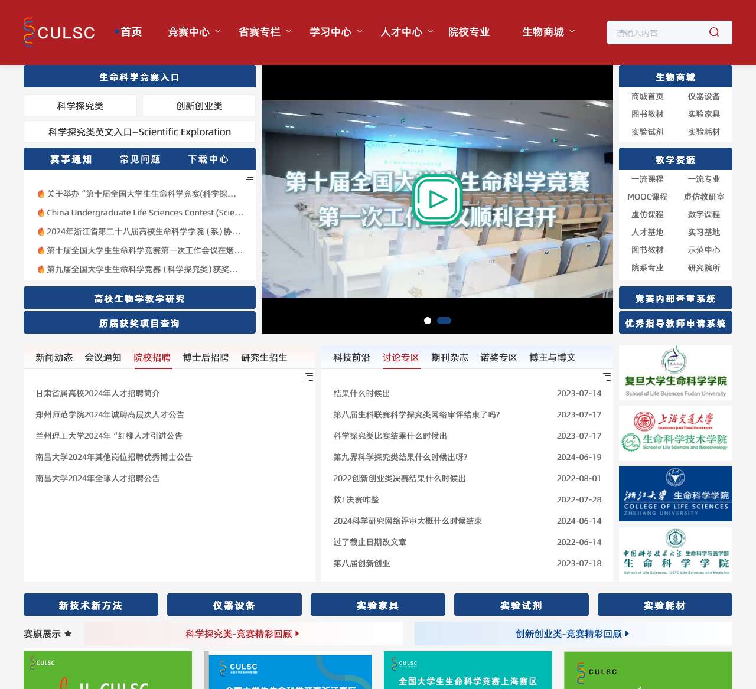Click the 历届获奖项目查询 button
Screen dimensions: 756x689
(139, 322)
